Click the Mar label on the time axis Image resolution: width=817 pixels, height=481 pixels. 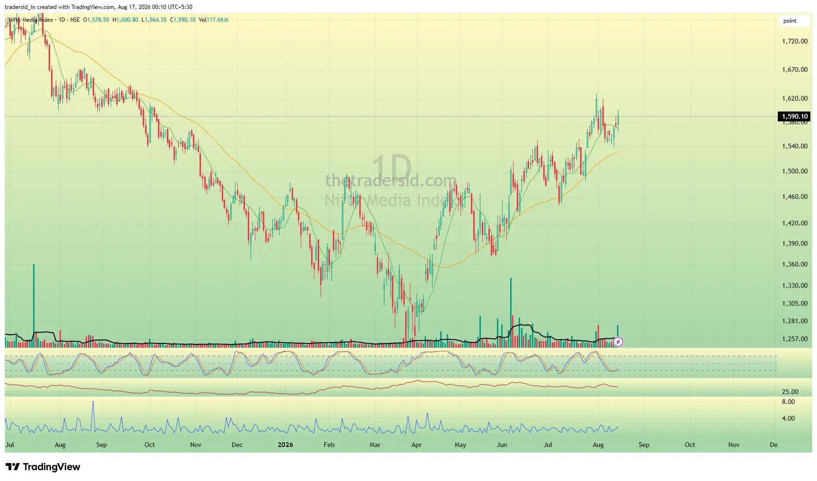(x=375, y=445)
